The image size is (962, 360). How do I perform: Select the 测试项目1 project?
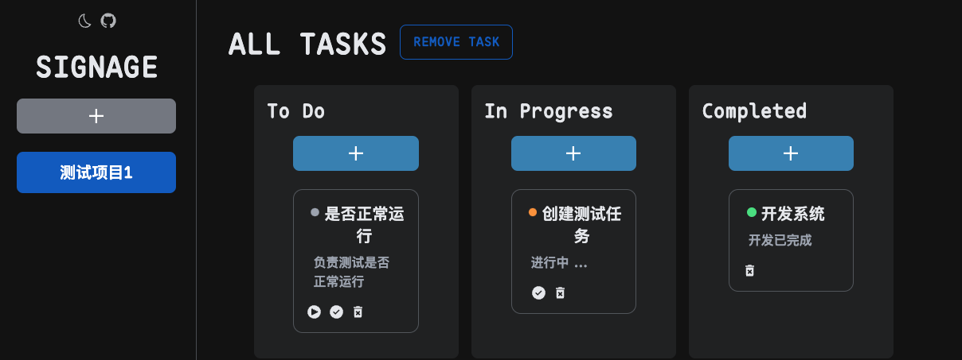tap(96, 172)
